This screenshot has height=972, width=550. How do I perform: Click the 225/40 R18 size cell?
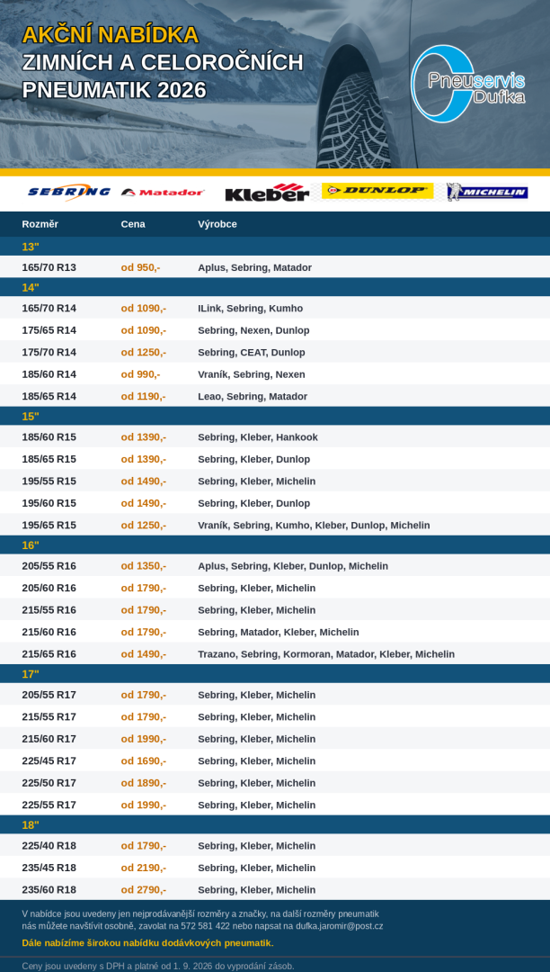[49, 846]
